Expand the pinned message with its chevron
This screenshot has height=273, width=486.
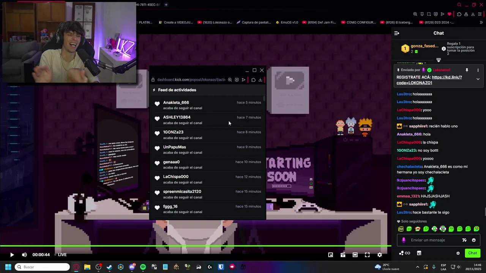[x=478, y=79]
